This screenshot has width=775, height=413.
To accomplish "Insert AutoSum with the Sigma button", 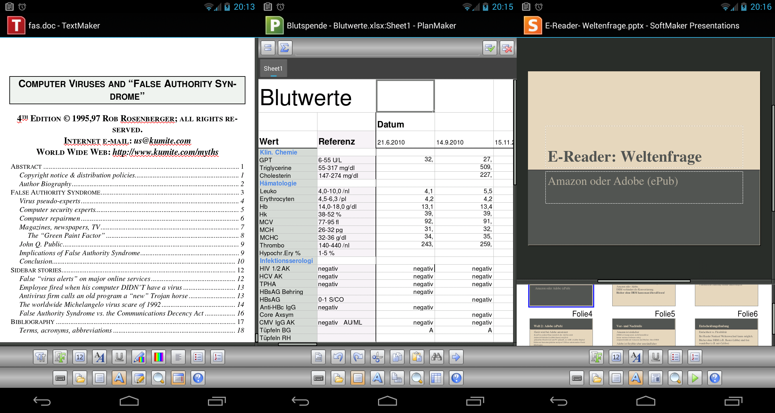I will [x=285, y=48].
